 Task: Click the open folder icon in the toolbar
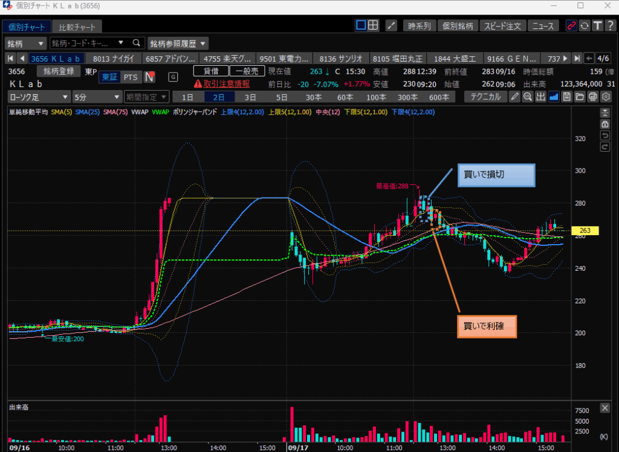click(x=580, y=97)
